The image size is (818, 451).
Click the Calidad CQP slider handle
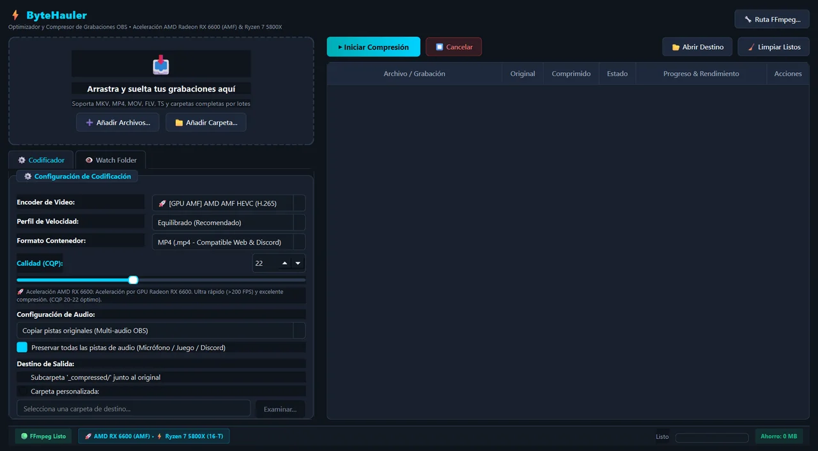[x=133, y=280]
